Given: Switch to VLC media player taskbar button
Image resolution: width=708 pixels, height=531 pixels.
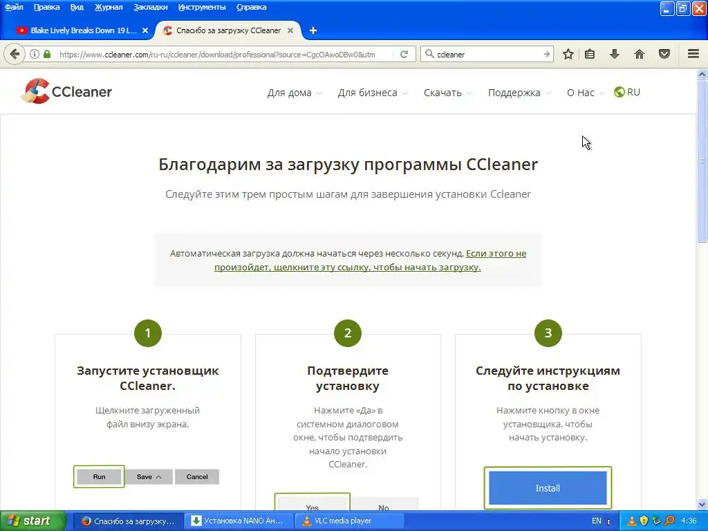Looking at the screenshot, I should click(349, 521).
